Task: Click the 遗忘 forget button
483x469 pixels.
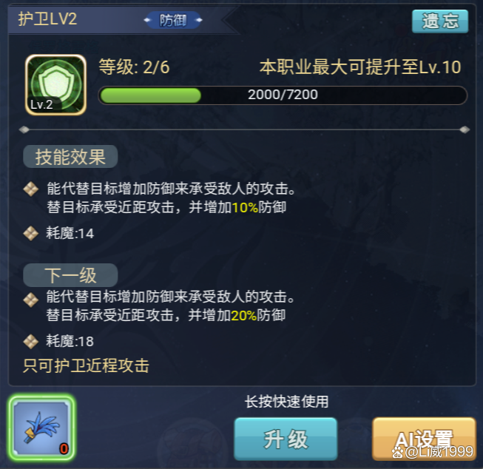Action: coord(440,21)
